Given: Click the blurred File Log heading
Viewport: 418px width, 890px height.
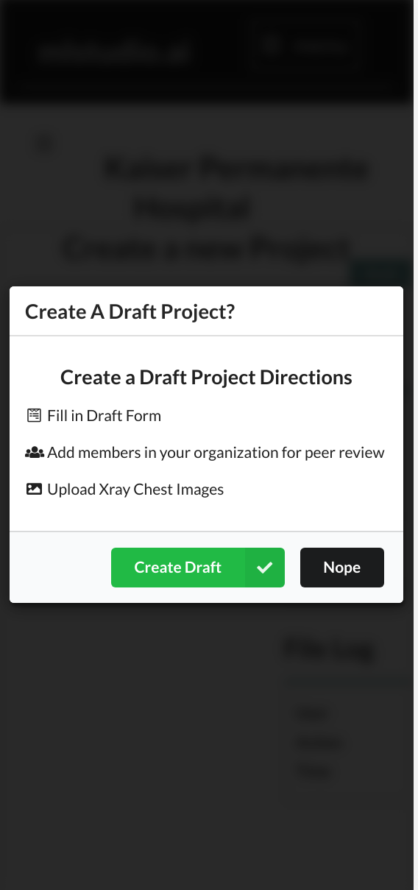Looking at the screenshot, I should pos(330,649).
